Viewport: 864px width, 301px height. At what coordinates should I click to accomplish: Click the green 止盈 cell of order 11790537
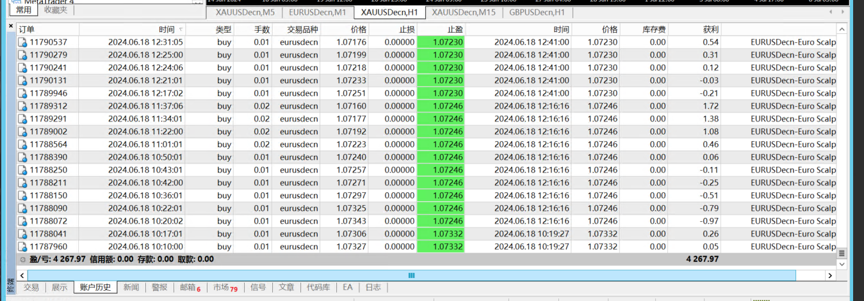(x=441, y=42)
